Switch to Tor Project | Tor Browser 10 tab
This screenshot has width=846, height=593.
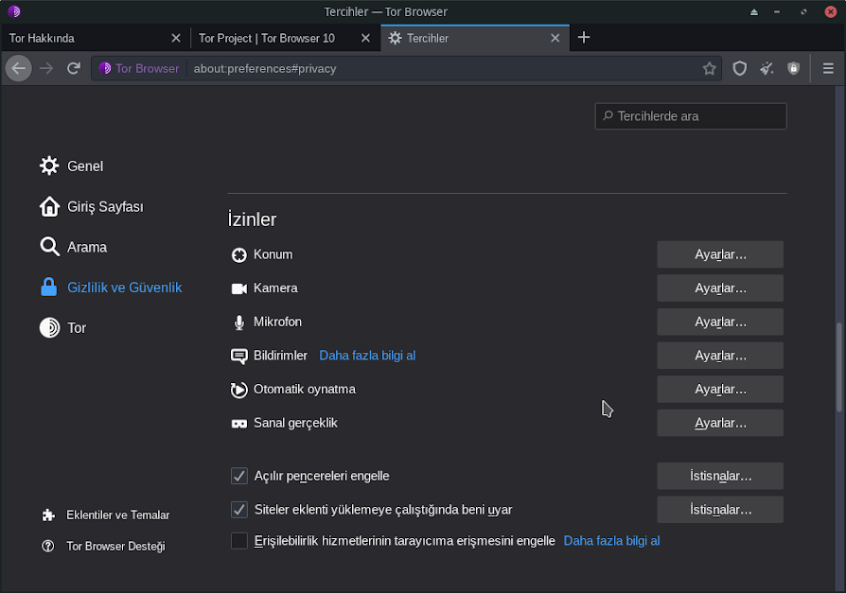tap(274, 38)
